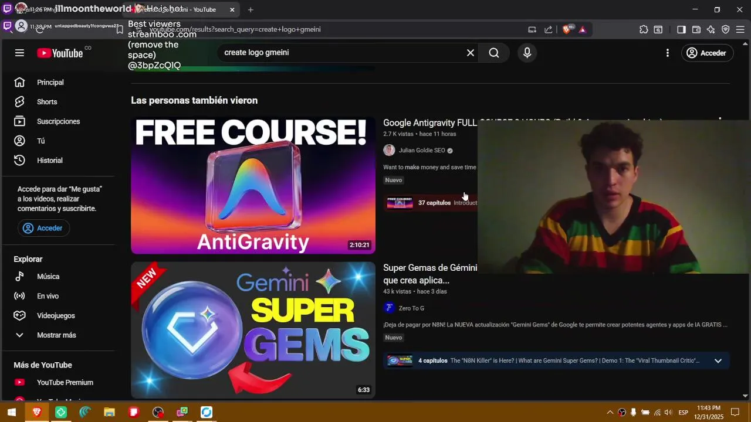Open OBS Studio from the taskbar
The height and width of the screenshot is (422, 751).
pyautogui.click(x=158, y=412)
